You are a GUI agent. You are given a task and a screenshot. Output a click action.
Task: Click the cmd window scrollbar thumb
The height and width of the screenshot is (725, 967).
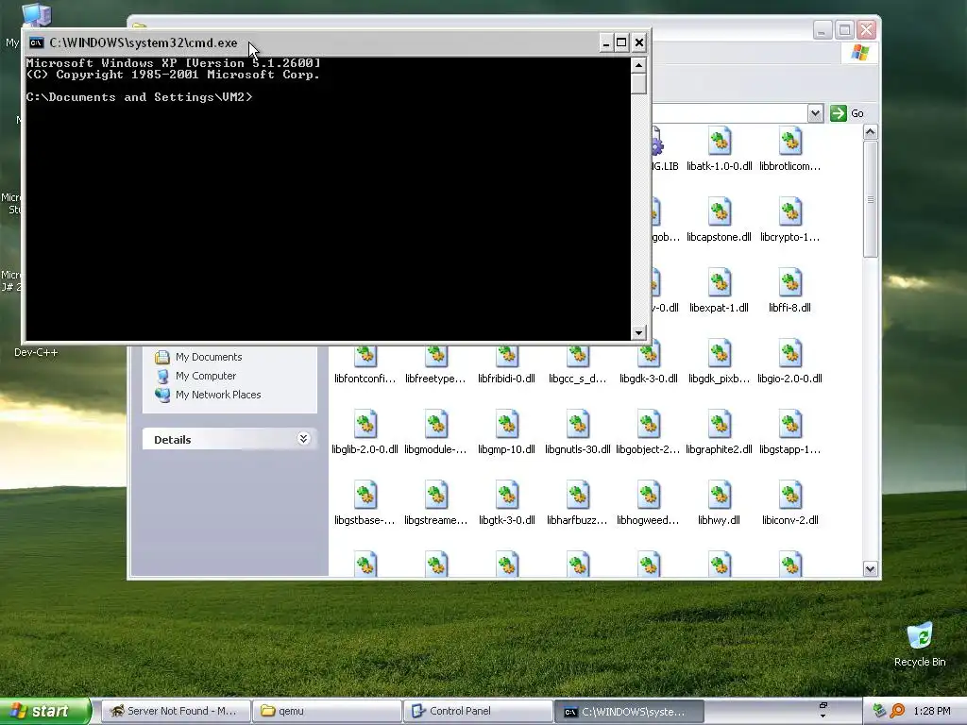point(638,83)
